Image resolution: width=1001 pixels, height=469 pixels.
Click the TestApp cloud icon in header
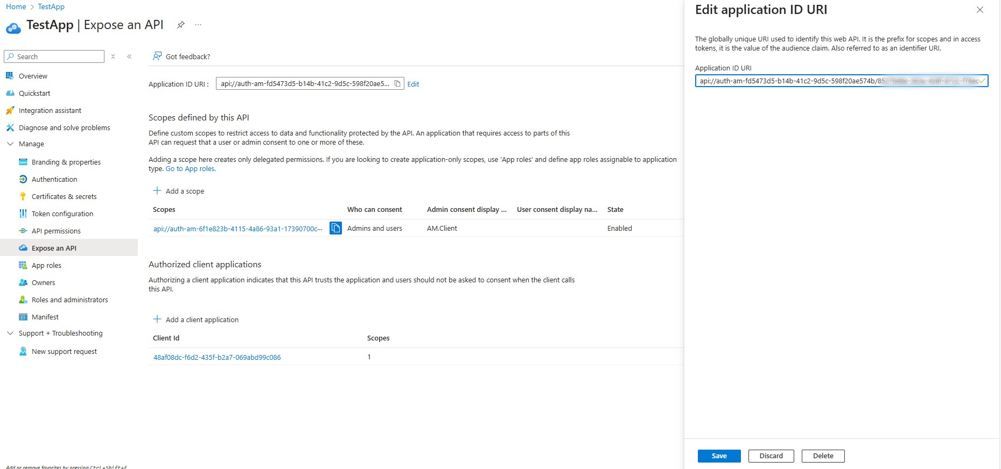pyautogui.click(x=13, y=27)
